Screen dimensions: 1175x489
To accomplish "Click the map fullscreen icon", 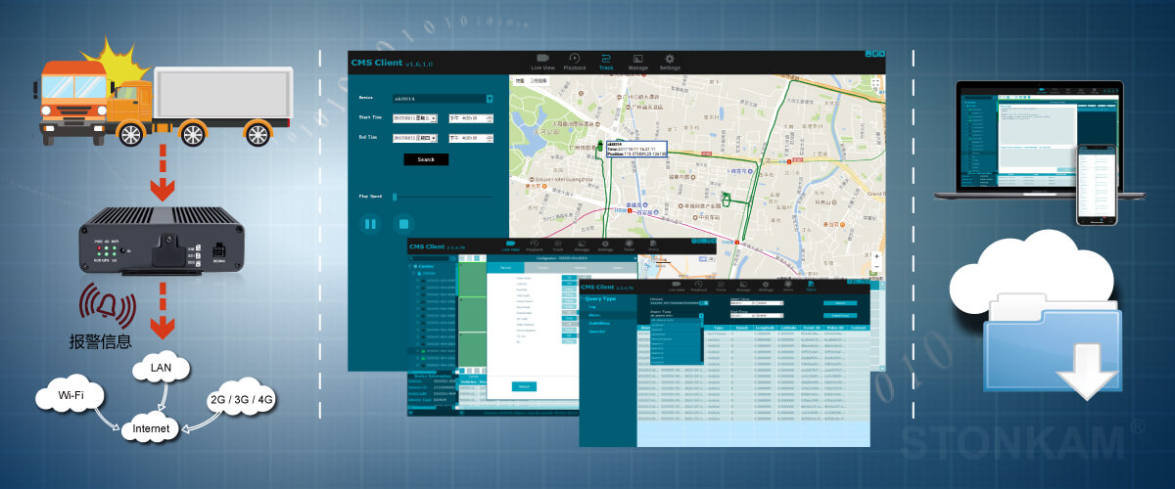I will (874, 82).
